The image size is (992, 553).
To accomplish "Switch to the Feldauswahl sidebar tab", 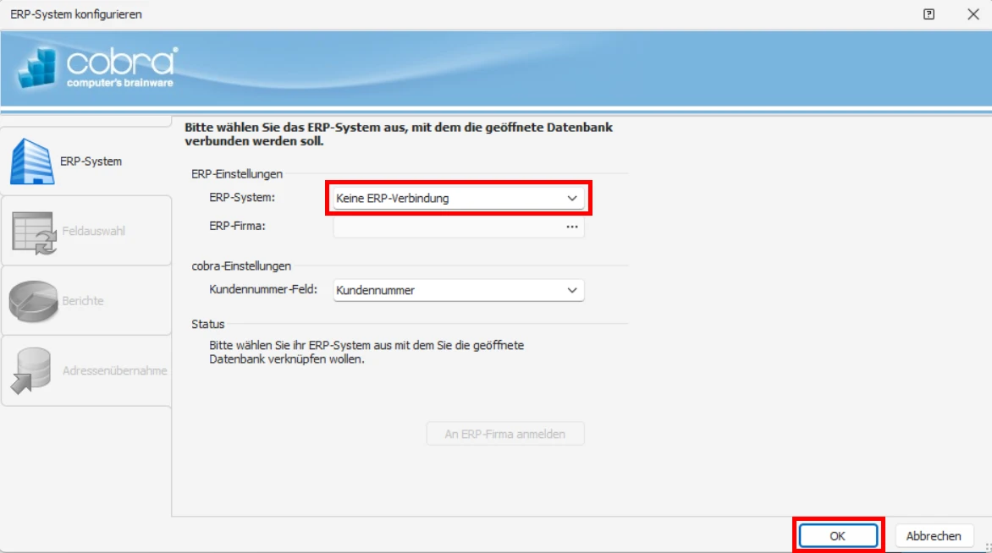I will (x=86, y=232).
